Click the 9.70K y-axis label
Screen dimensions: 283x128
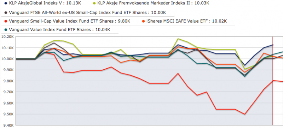pos(7,92)
